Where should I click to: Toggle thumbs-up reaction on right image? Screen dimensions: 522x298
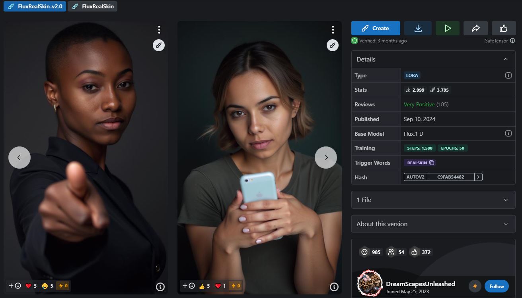coord(205,286)
